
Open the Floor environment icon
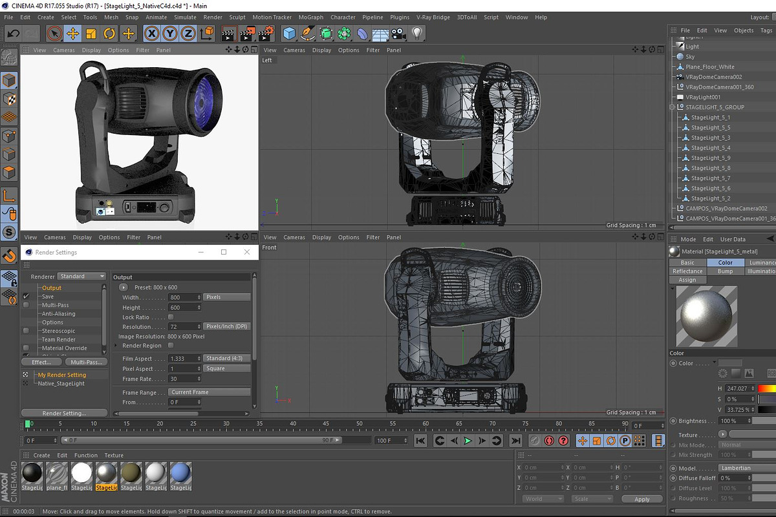coord(380,33)
